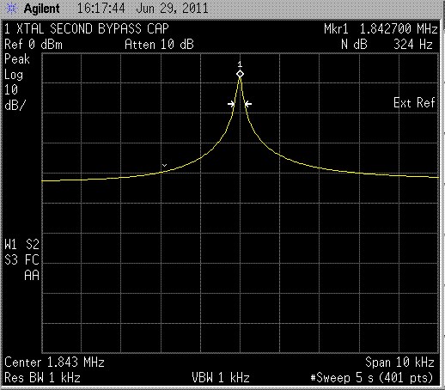Click the marker number 1 label above peak
The width and height of the screenshot is (445, 390).
point(240,64)
